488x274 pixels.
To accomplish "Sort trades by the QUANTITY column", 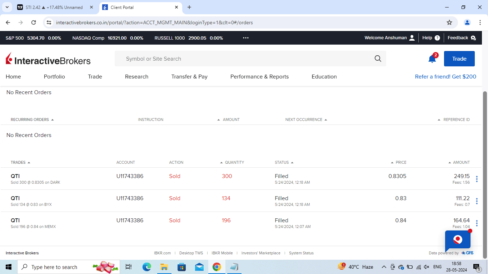I will [x=232, y=162].
